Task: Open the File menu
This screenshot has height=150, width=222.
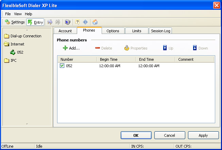Action: (x=8, y=14)
